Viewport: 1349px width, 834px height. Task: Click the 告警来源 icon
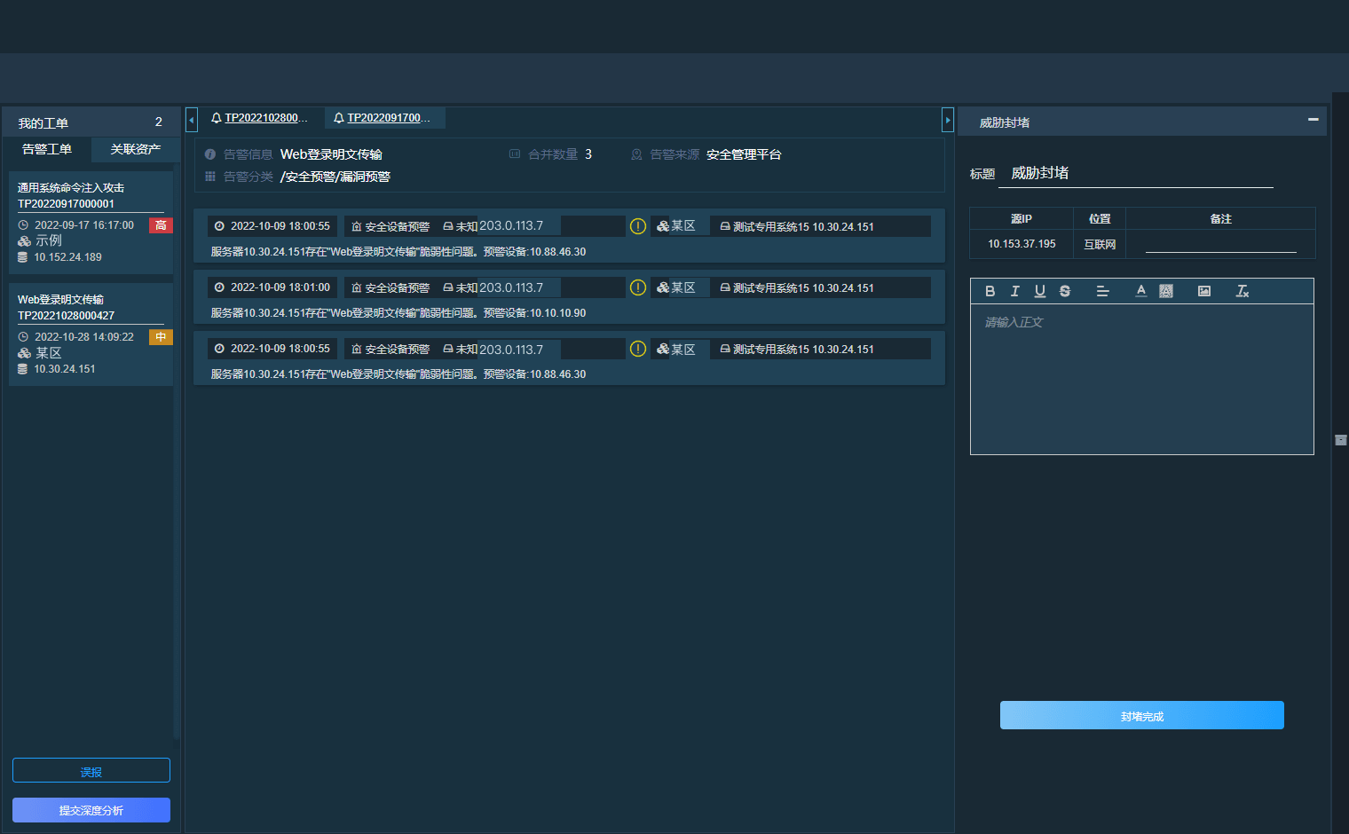(x=636, y=154)
